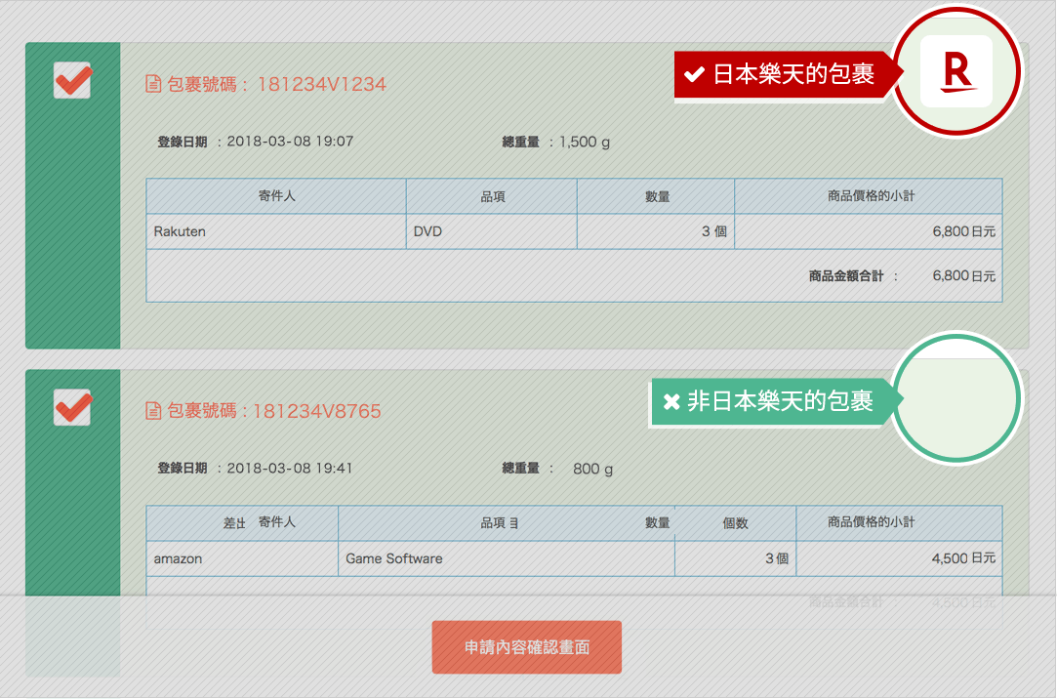Click the 寄件人 column header in first table

pyautogui.click(x=276, y=196)
